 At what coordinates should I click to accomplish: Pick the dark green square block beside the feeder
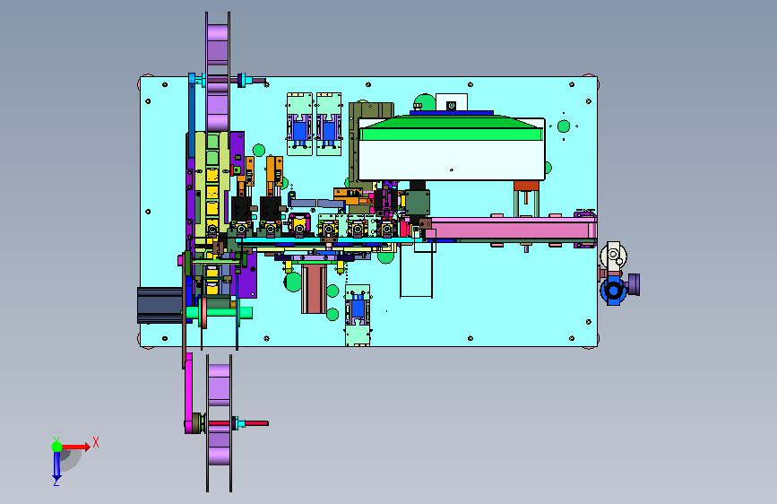pos(418,203)
